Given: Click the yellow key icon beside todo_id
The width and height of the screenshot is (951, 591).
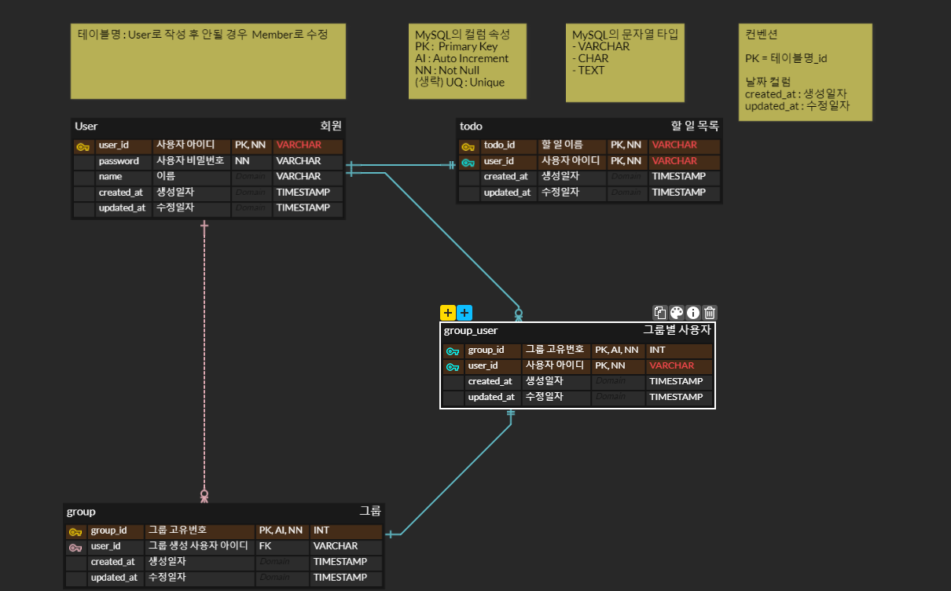Looking at the screenshot, I should click(x=468, y=146).
